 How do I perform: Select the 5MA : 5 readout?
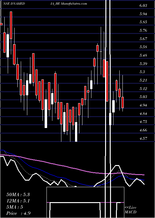tap(15, 207)
